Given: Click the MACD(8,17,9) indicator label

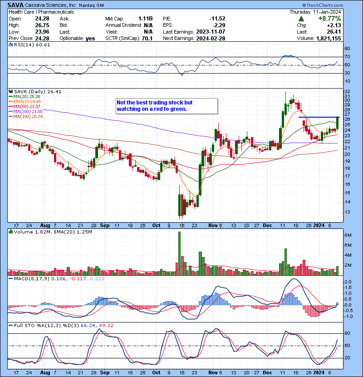Looking at the screenshot, I should click(x=32, y=279).
